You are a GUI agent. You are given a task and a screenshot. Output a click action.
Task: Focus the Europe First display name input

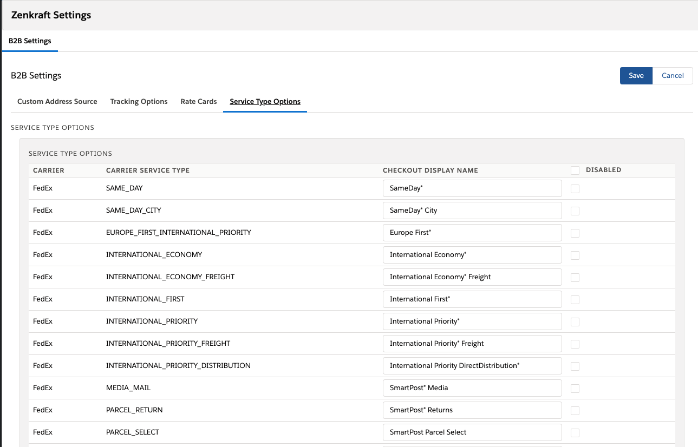[472, 233]
